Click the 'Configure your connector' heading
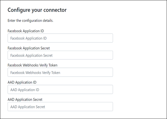 (37, 10)
